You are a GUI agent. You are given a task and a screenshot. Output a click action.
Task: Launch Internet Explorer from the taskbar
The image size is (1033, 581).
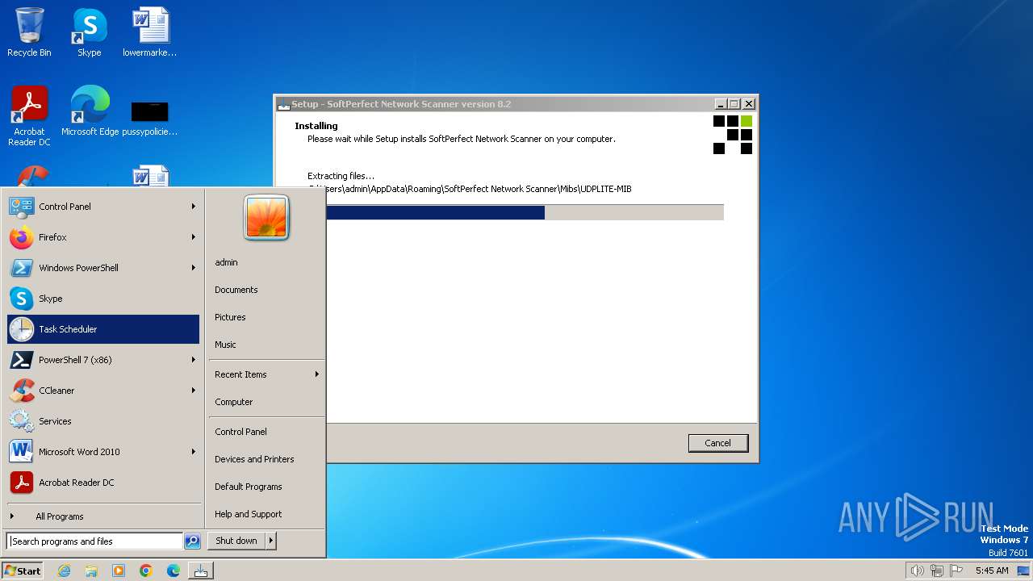click(x=64, y=571)
